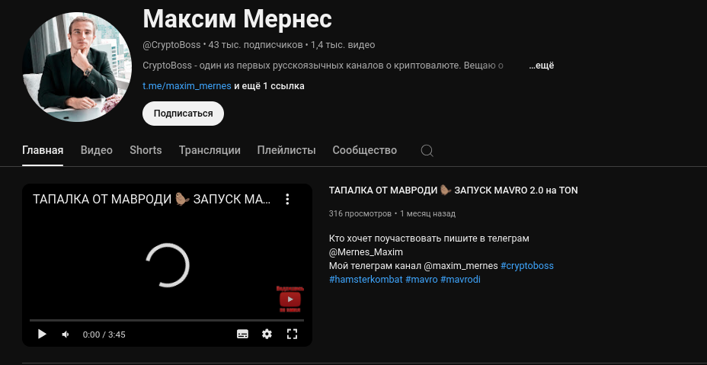Click the Подписаться button
Viewport: 707px width, 365px height.
coord(183,114)
